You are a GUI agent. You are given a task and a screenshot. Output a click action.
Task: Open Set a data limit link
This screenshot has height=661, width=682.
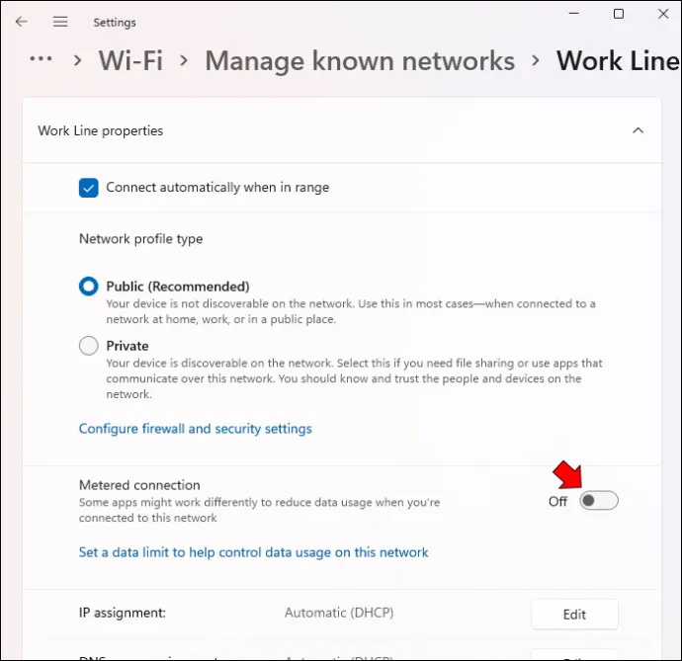click(x=253, y=552)
